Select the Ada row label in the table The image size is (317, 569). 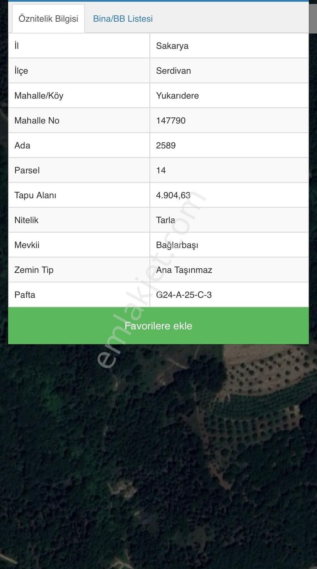(22, 145)
